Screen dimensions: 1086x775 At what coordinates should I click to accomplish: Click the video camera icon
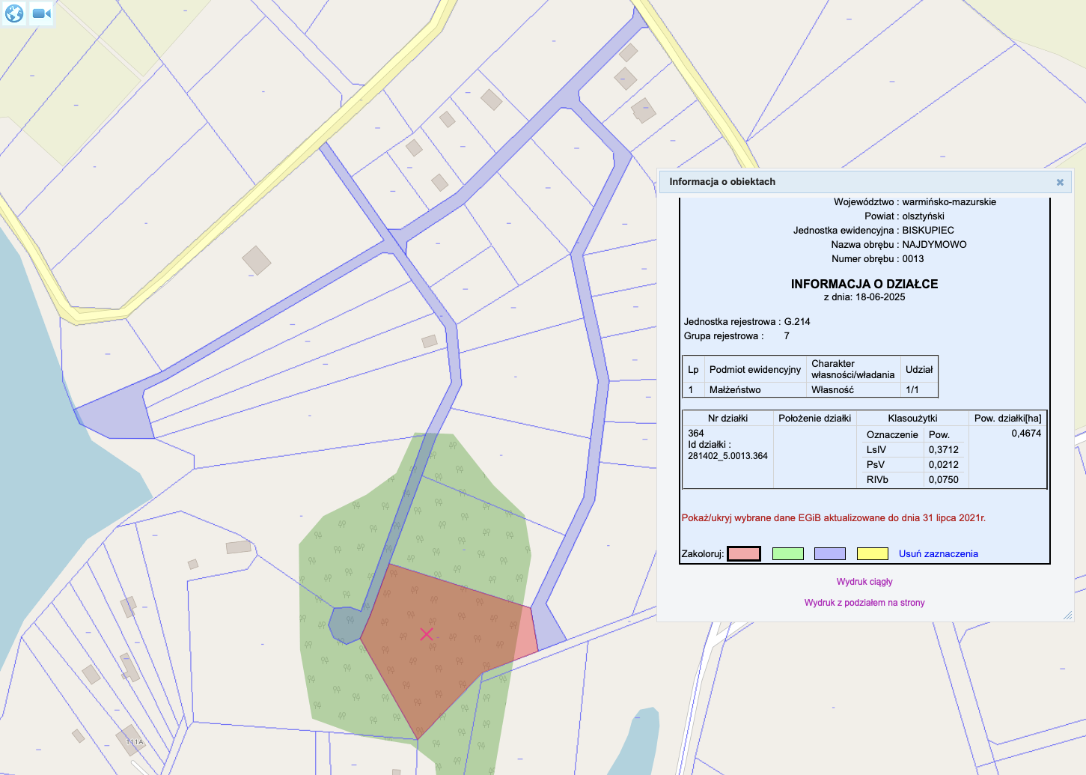(41, 13)
